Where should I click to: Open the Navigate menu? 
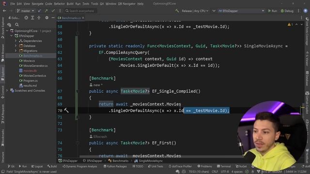pos(37,4)
